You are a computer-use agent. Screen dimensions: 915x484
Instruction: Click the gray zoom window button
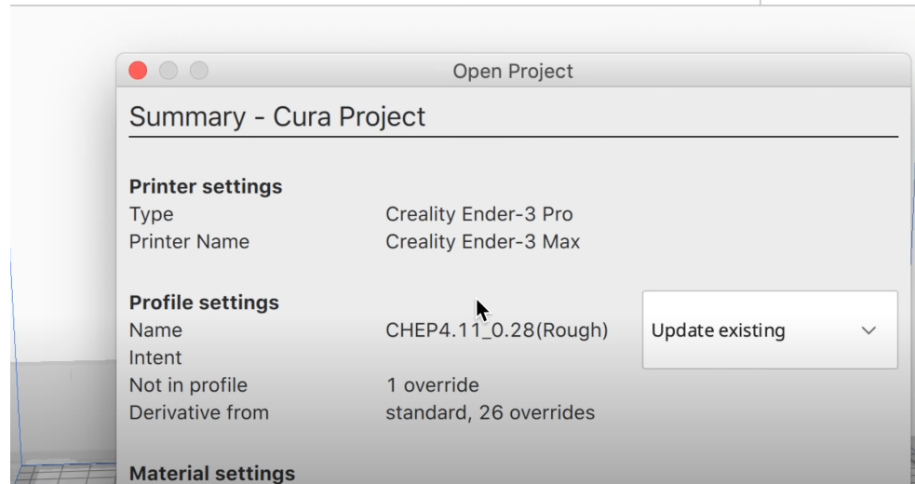point(199,71)
